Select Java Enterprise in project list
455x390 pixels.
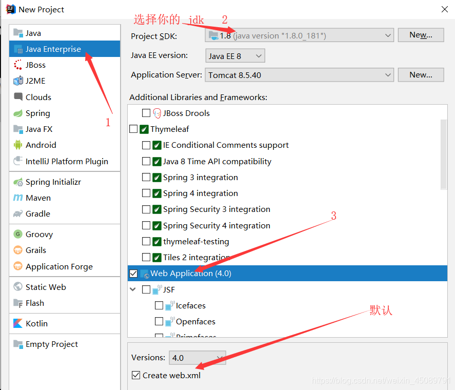[65, 49]
